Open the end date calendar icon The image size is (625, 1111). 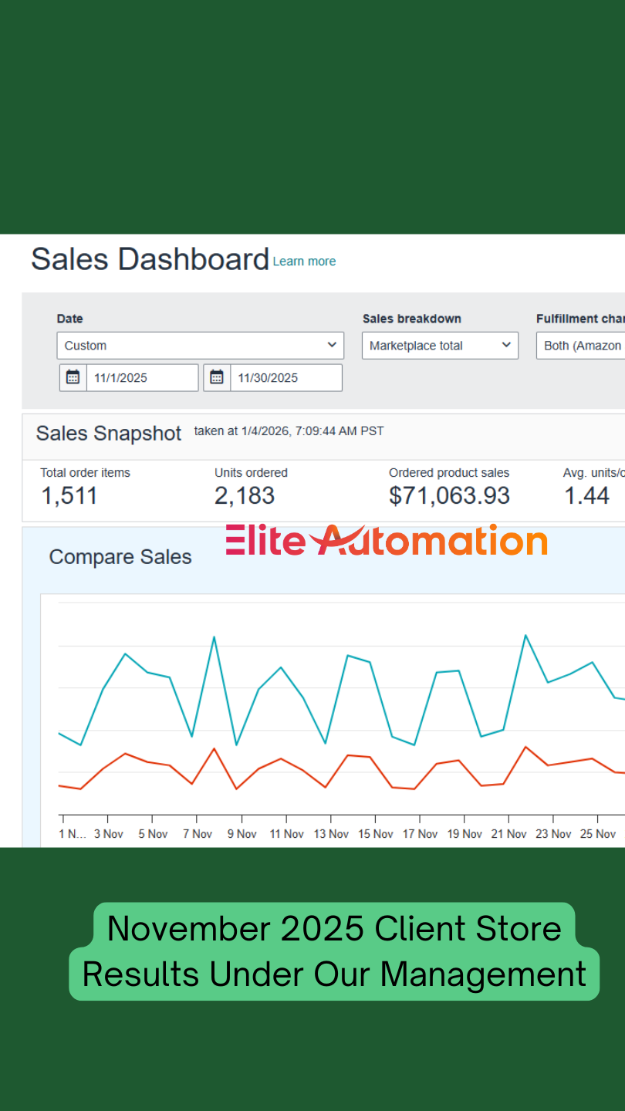(217, 377)
